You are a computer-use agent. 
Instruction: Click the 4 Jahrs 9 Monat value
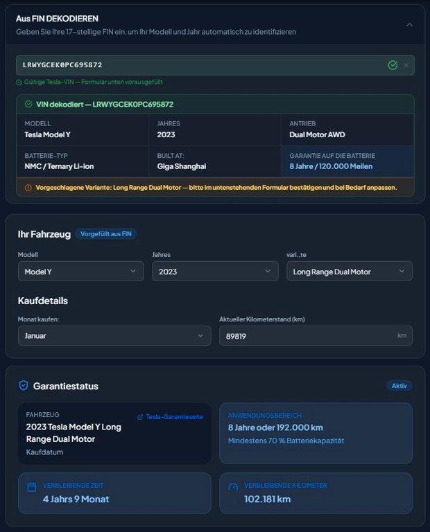(76, 499)
